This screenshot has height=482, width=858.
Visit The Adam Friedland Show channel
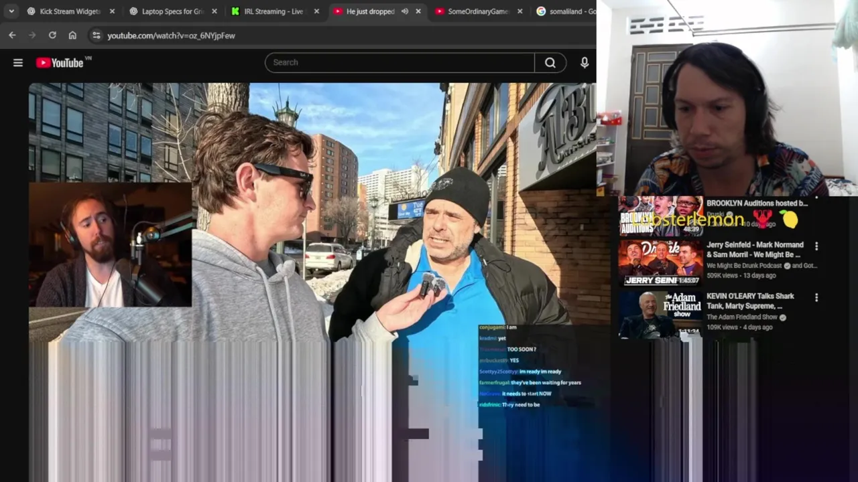[741, 317]
